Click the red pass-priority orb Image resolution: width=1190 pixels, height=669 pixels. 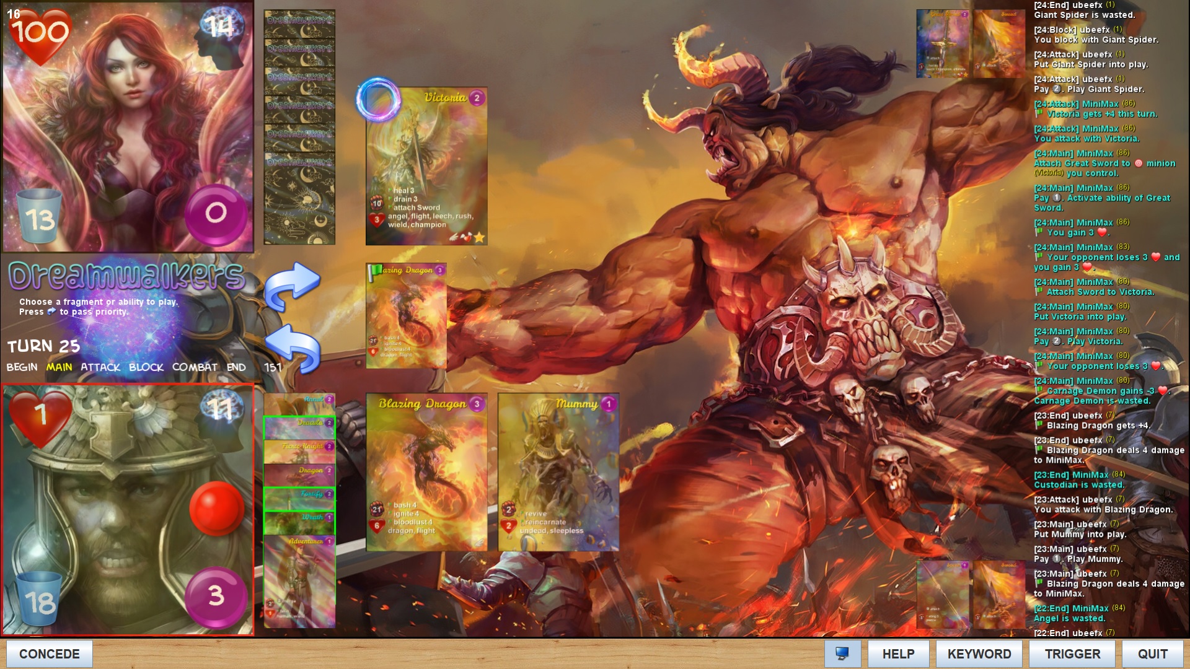pos(216,508)
